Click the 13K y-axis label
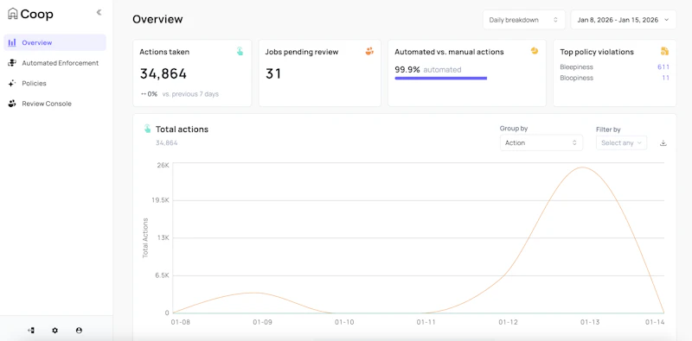Screen dimensions: 692x341 pos(163,238)
